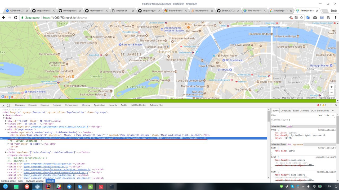This screenshot has height=190, width=339.
Task: Open the Performance tab
Action: tap(72, 105)
